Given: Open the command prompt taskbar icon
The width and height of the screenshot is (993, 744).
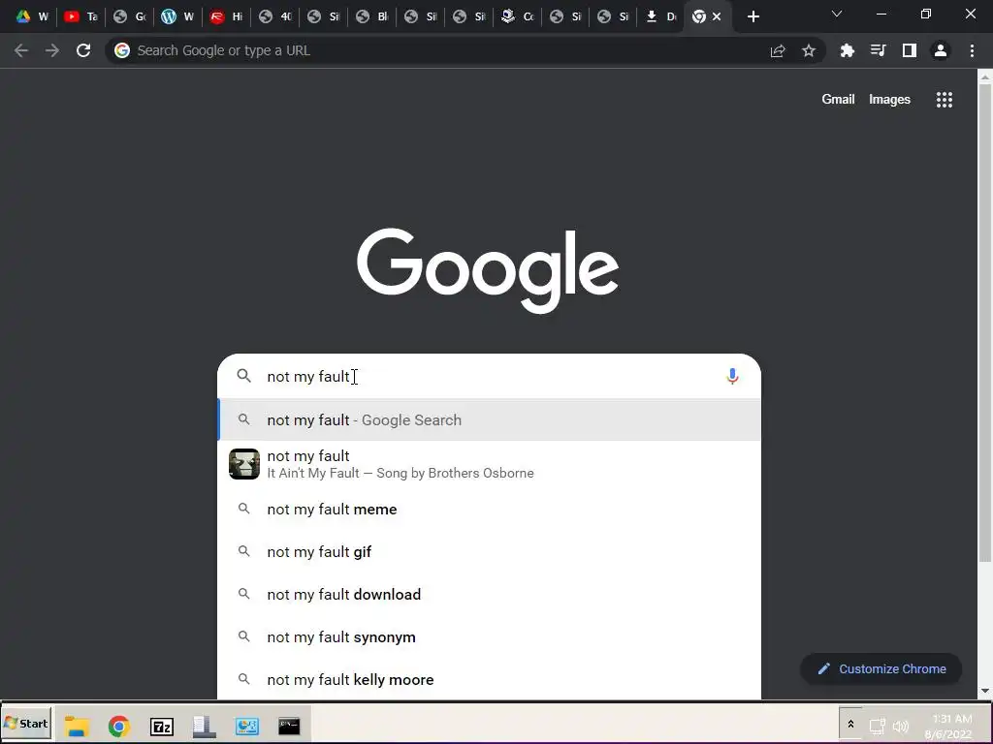Looking at the screenshot, I should (289, 726).
